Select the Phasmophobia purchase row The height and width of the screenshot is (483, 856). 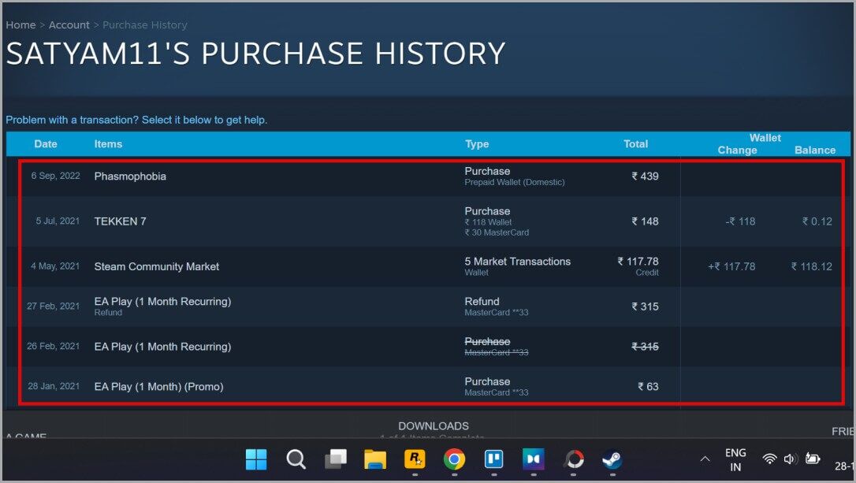click(429, 176)
